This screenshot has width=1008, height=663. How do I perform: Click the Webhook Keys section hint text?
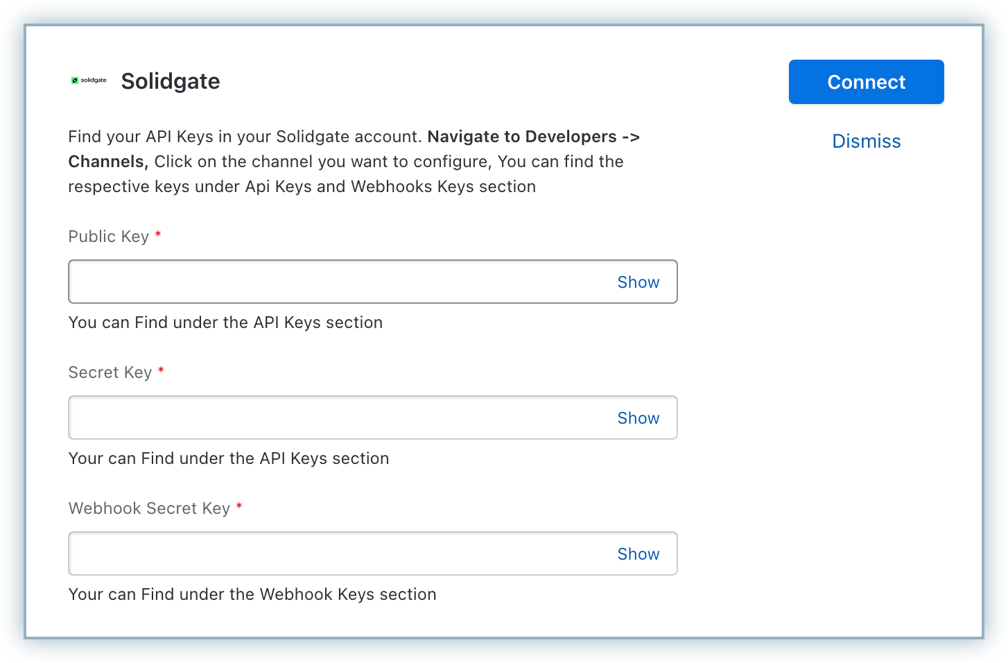[x=252, y=594]
